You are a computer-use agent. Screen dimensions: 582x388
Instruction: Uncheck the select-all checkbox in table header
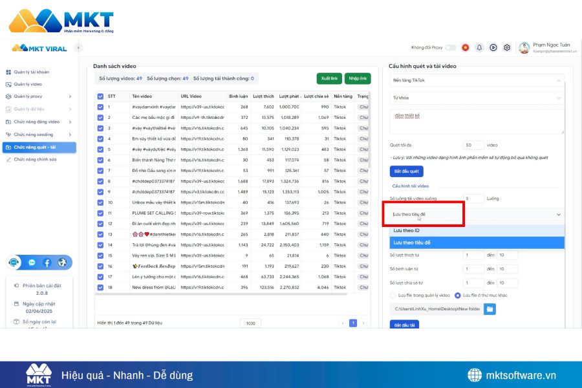coord(100,96)
